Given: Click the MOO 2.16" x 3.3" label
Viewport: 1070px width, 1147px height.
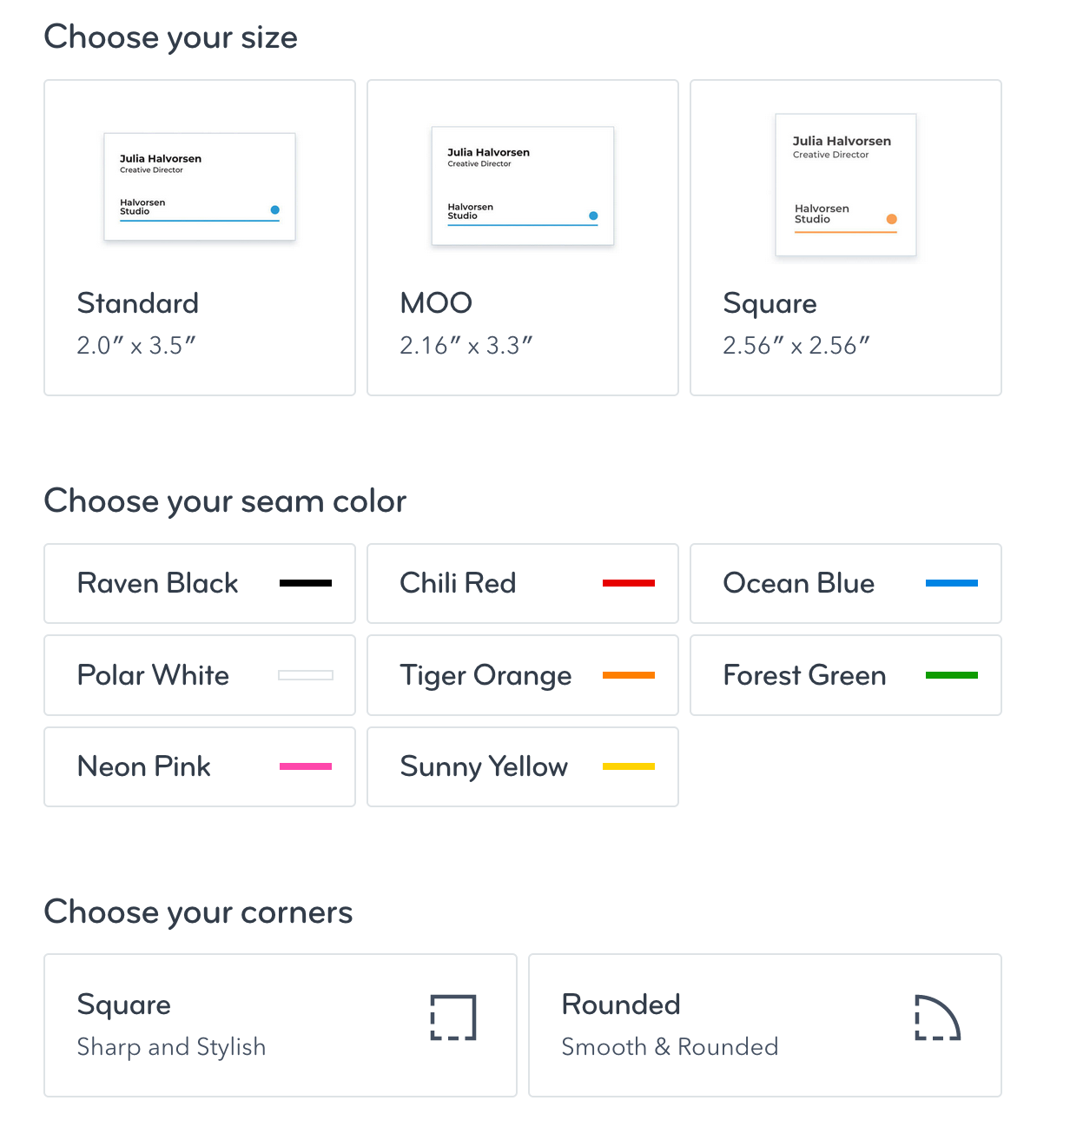Looking at the screenshot, I should tap(466, 323).
